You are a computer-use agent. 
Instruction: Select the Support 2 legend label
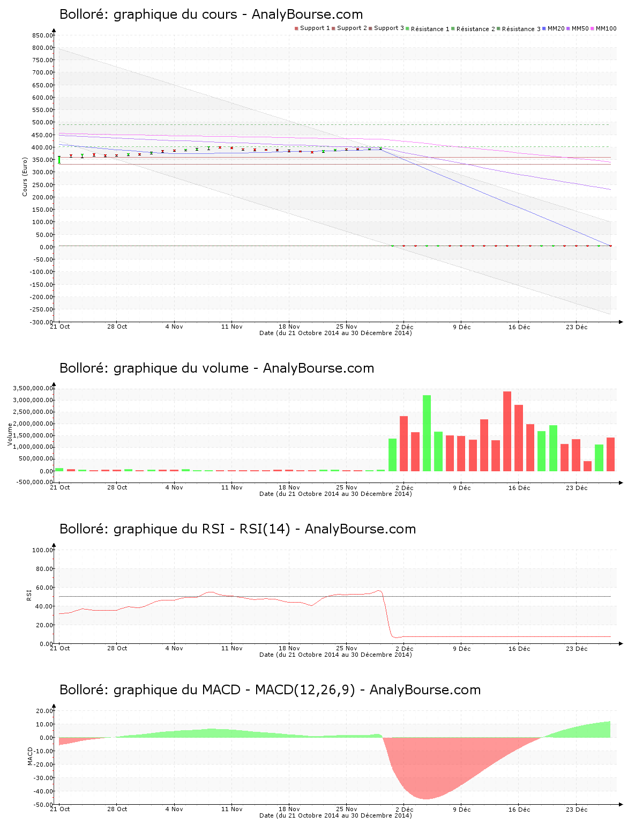[352, 28]
